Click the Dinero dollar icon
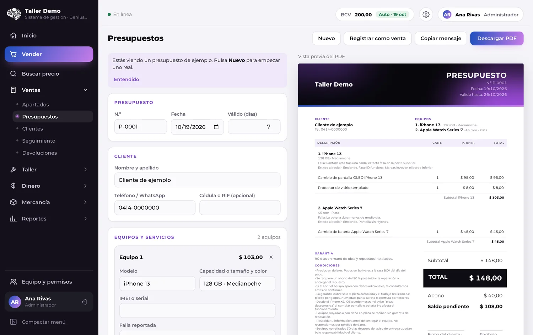Image resolution: width=533 pixels, height=335 pixels. point(13,186)
